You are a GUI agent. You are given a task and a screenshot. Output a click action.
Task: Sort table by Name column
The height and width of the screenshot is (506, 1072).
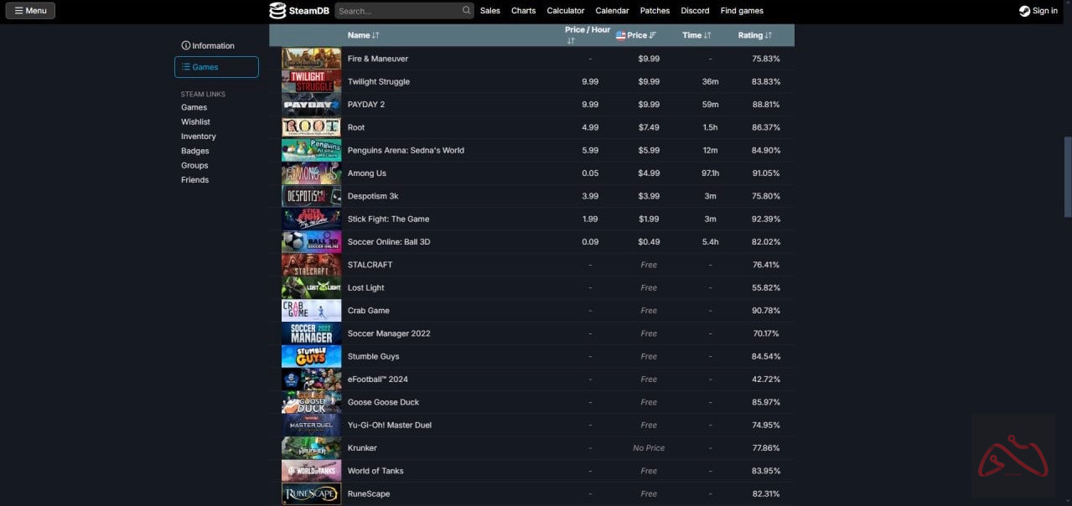click(x=363, y=35)
